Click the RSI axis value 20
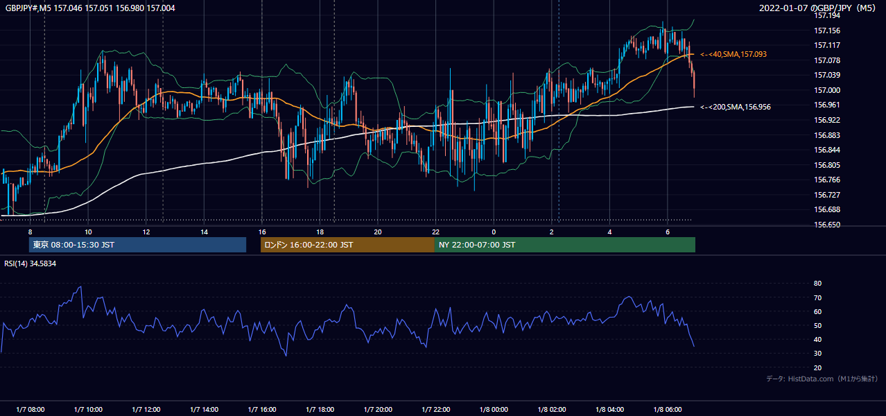886x416 pixels. [x=817, y=367]
